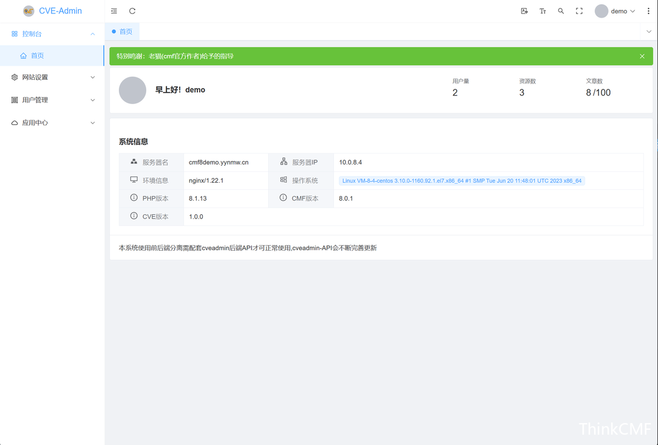The image size is (658, 445).
Task: Click the user avatar beside the greeting
Action: 132,90
